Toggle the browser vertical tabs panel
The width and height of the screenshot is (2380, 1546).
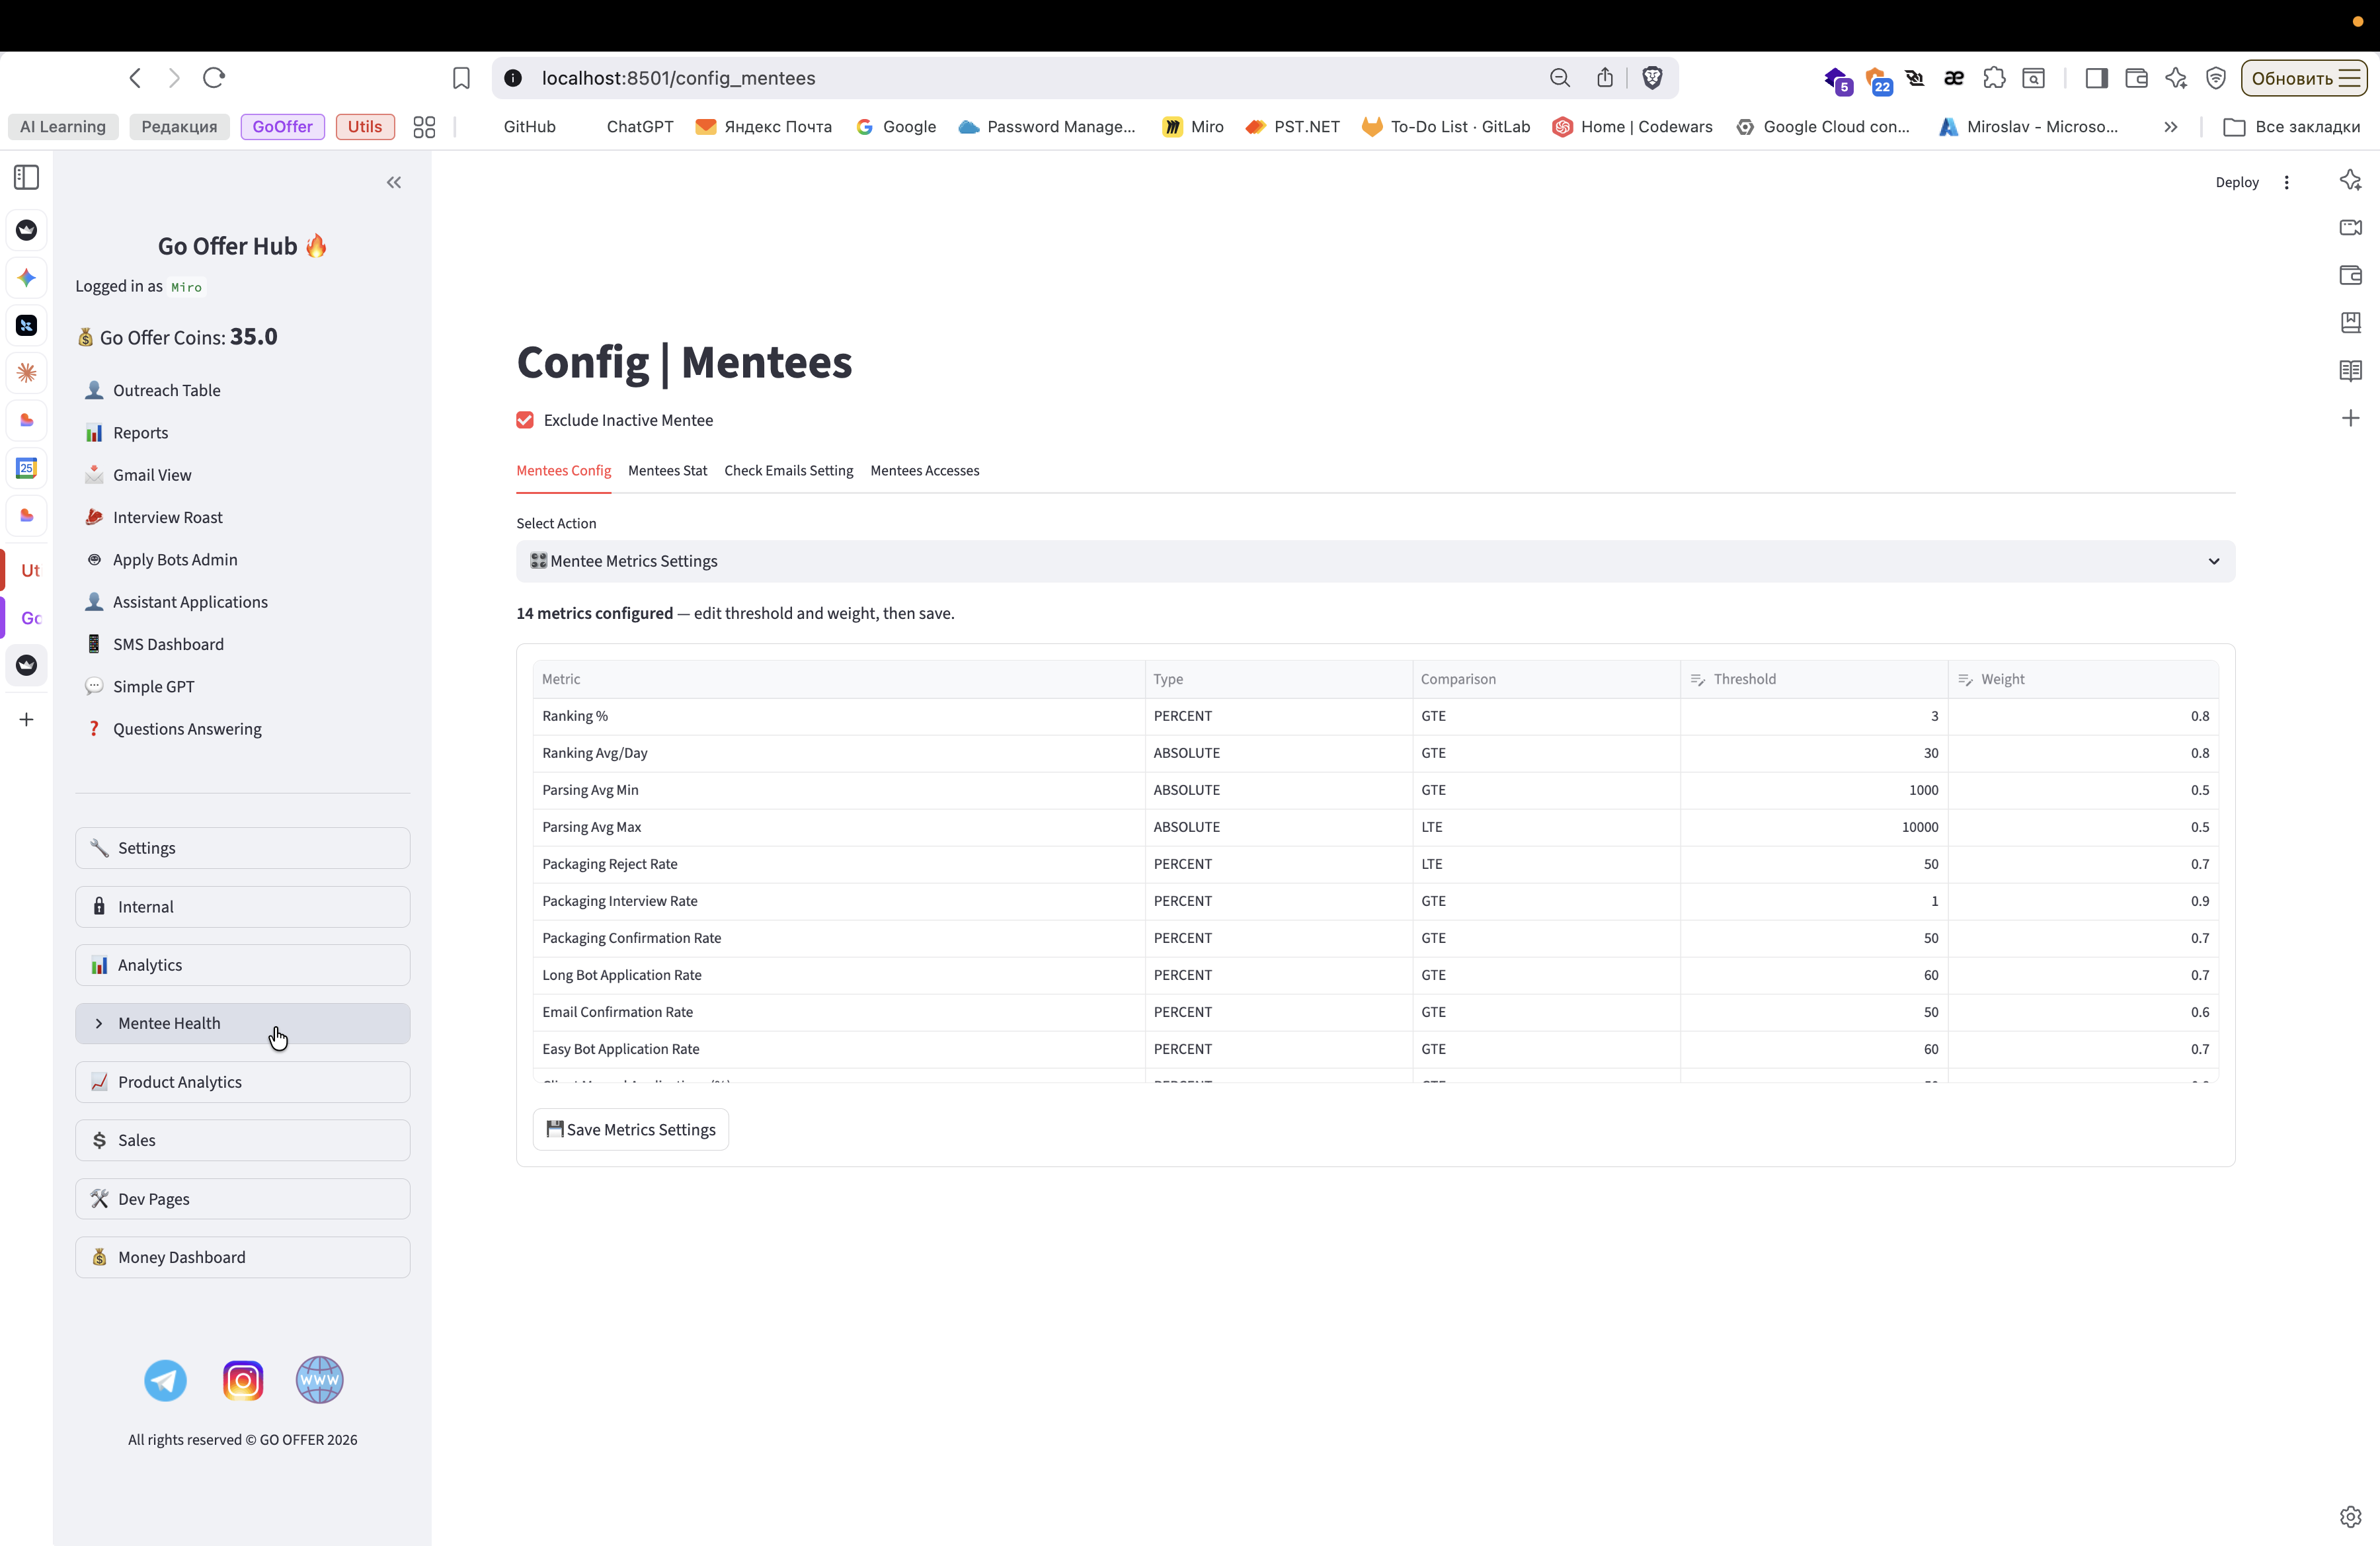(27, 178)
